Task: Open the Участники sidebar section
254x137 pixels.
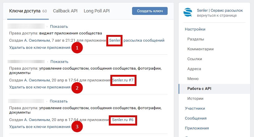Action: 195,109
